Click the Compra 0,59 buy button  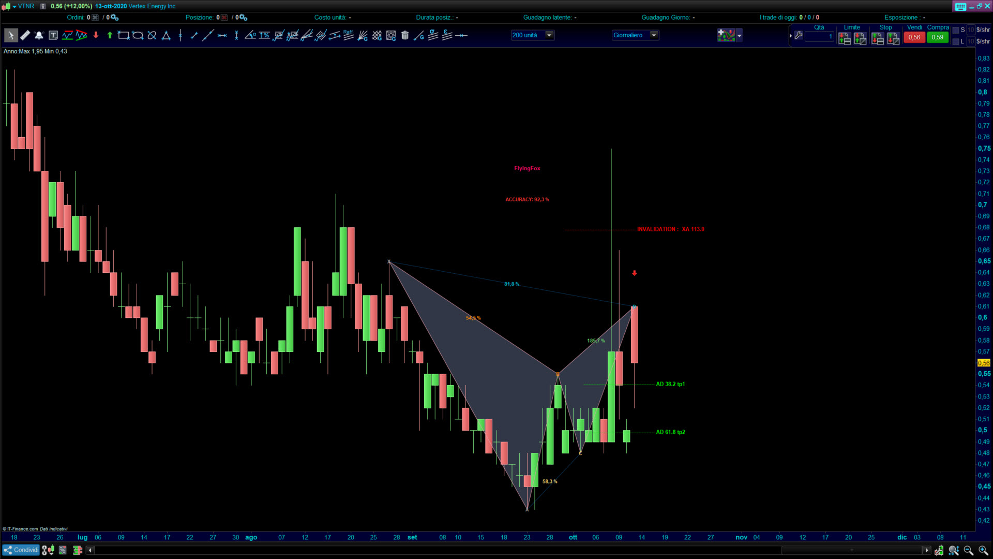(x=937, y=37)
